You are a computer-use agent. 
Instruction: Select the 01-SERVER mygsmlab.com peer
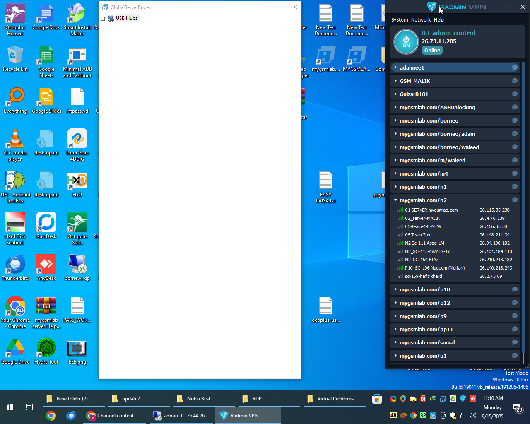point(455,210)
